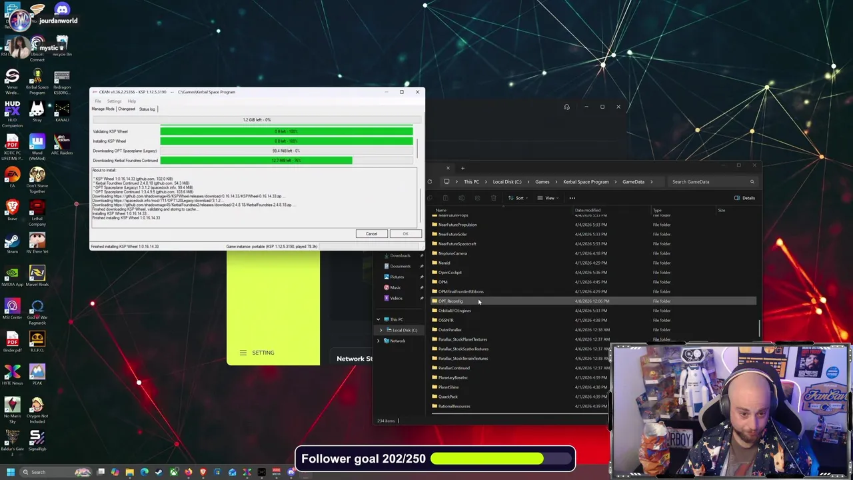853x480 pixels.
Task: Switch to the Manage Mods tab
Action: pyautogui.click(x=103, y=109)
